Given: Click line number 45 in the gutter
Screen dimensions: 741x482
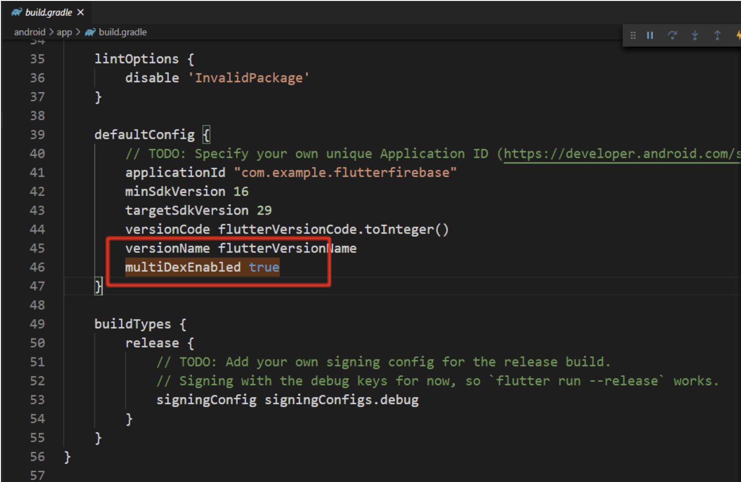Looking at the screenshot, I should (x=38, y=248).
